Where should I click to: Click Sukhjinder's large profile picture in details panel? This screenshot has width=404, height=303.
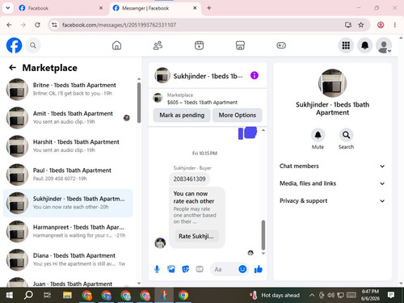click(332, 83)
